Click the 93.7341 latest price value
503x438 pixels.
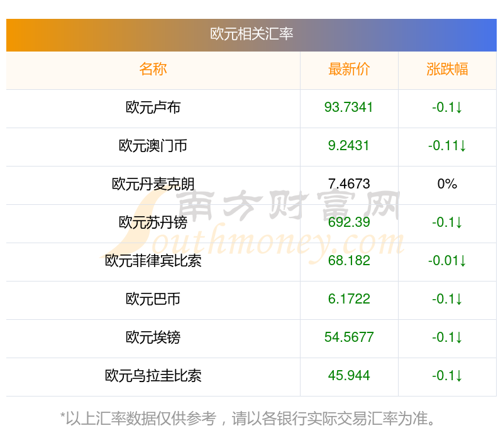pyautogui.click(x=349, y=107)
